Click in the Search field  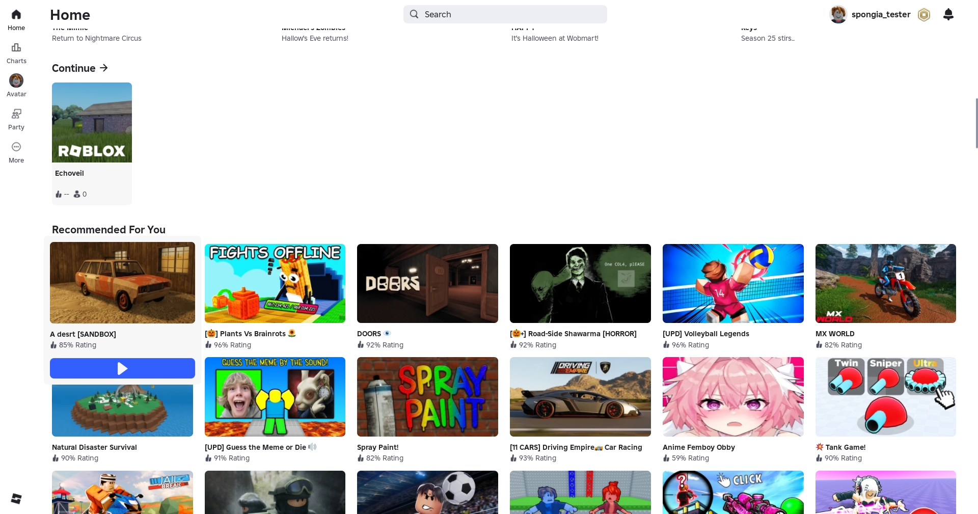[509, 14]
